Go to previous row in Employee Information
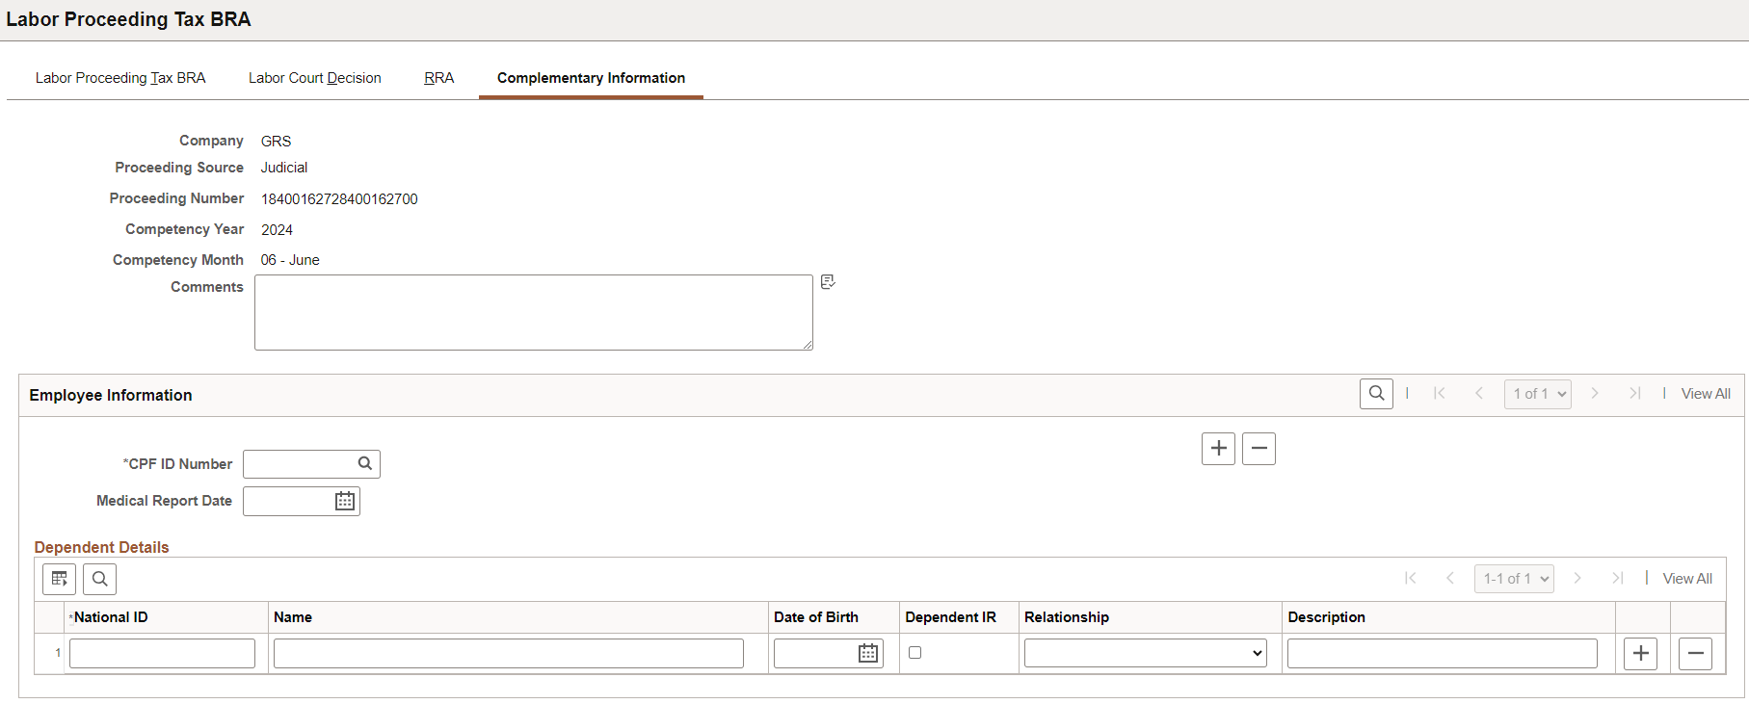The image size is (1749, 704). pyautogui.click(x=1479, y=393)
